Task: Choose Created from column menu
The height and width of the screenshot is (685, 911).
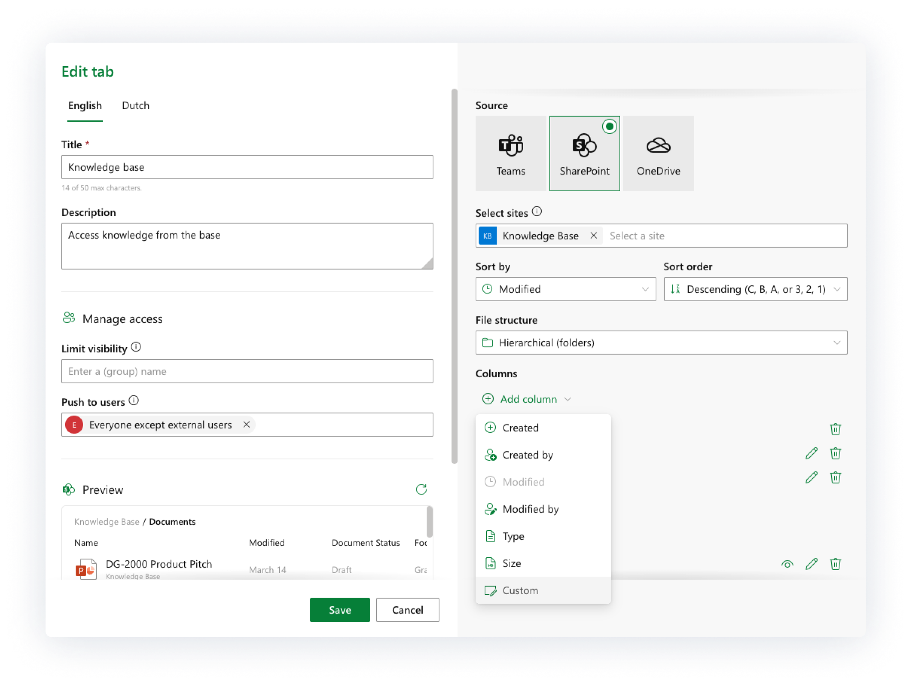Action: (x=543, y=428)
